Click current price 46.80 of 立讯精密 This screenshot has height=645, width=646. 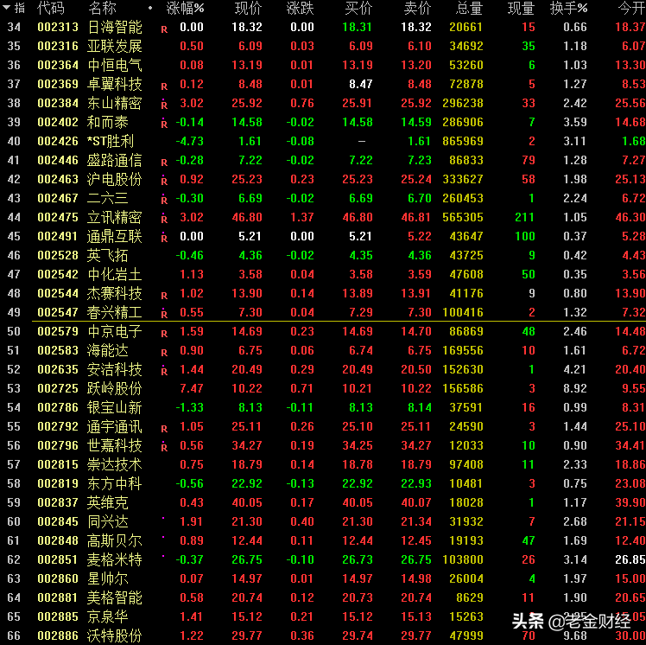point(247,217)
